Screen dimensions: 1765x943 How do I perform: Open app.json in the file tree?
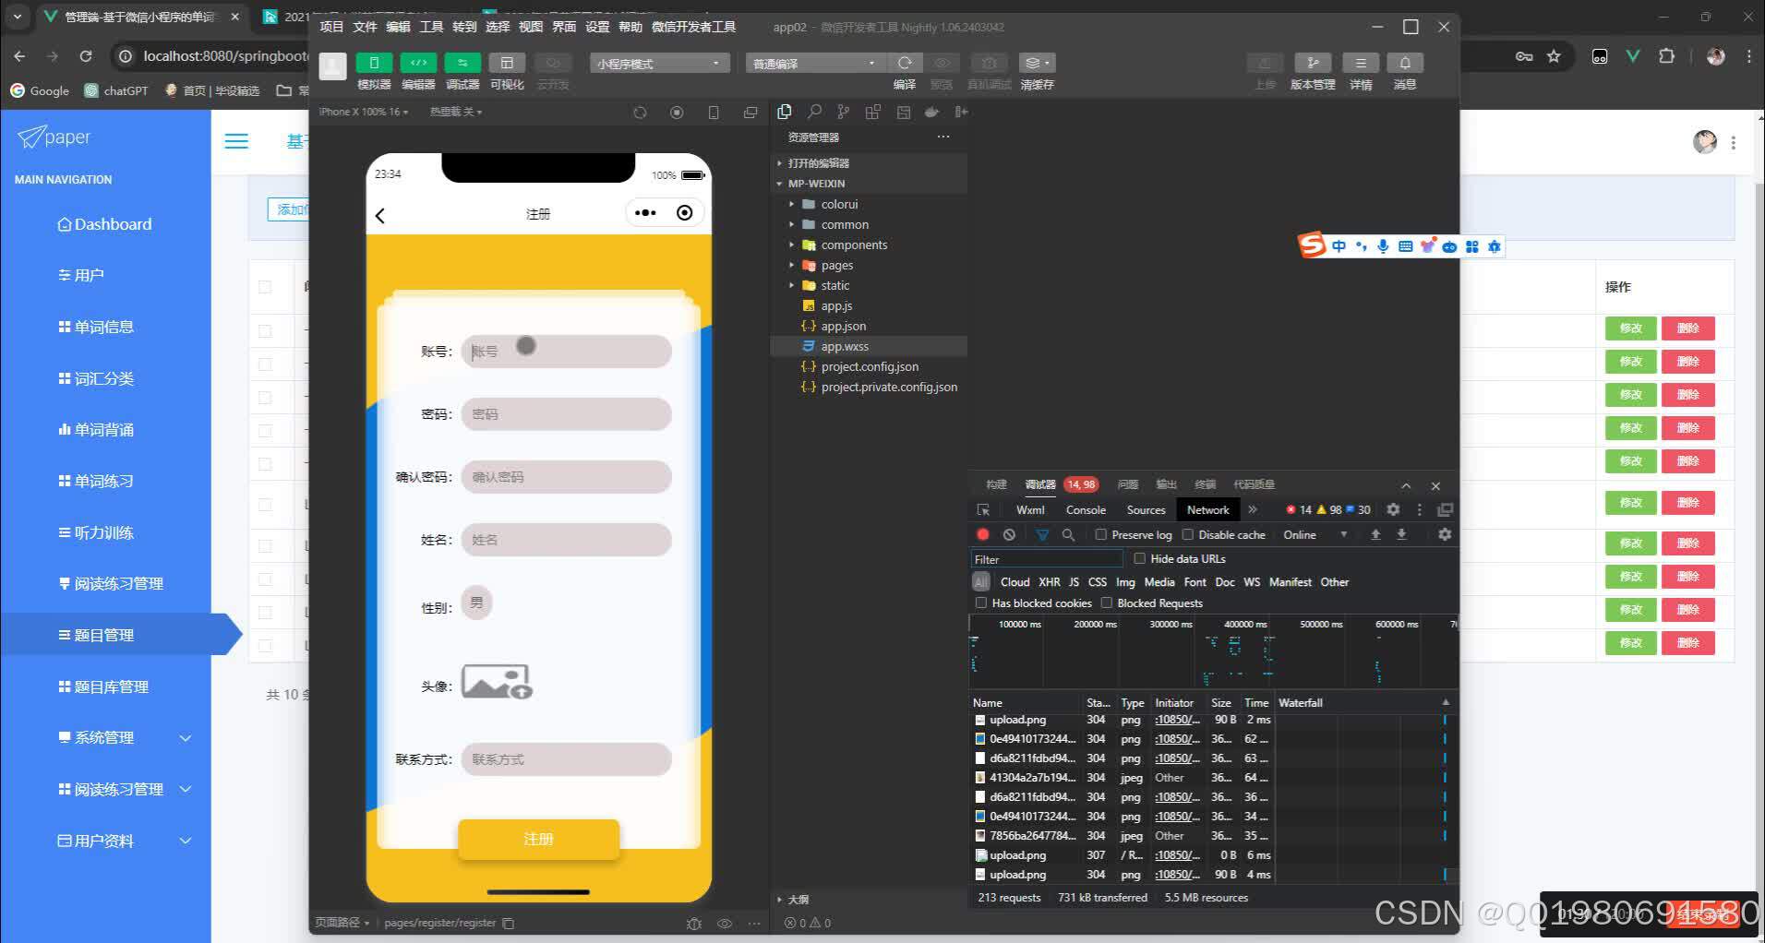(x=844, y=326)
